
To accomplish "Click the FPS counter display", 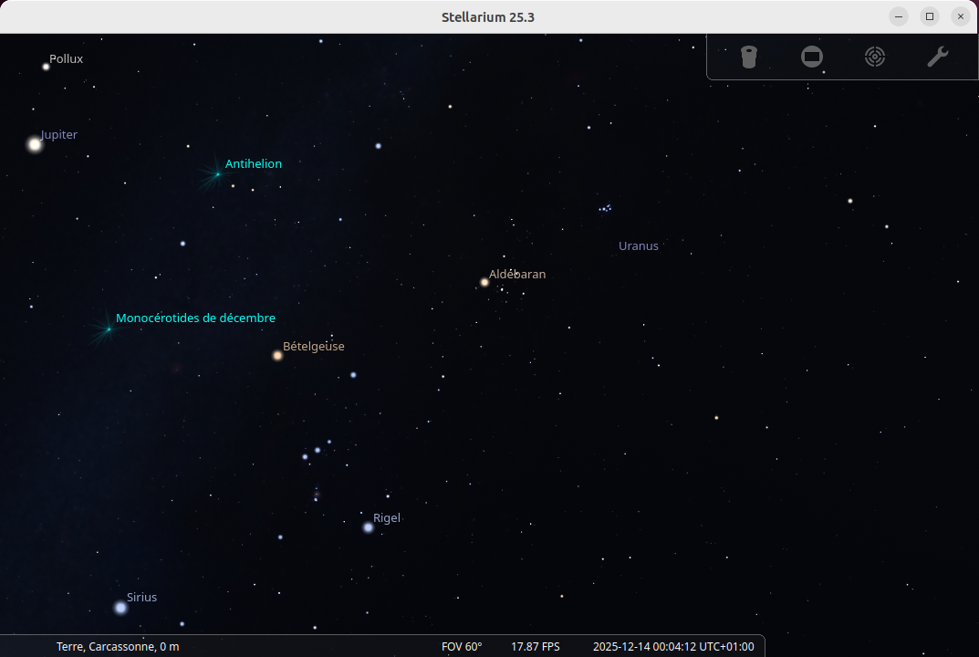I will [536, 646].
